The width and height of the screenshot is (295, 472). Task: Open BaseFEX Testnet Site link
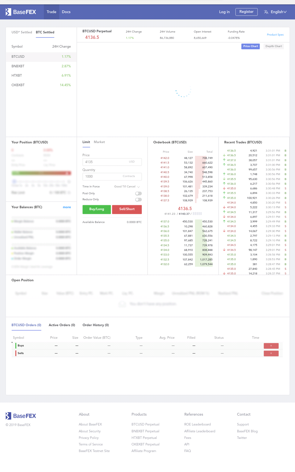pos(94,451)
